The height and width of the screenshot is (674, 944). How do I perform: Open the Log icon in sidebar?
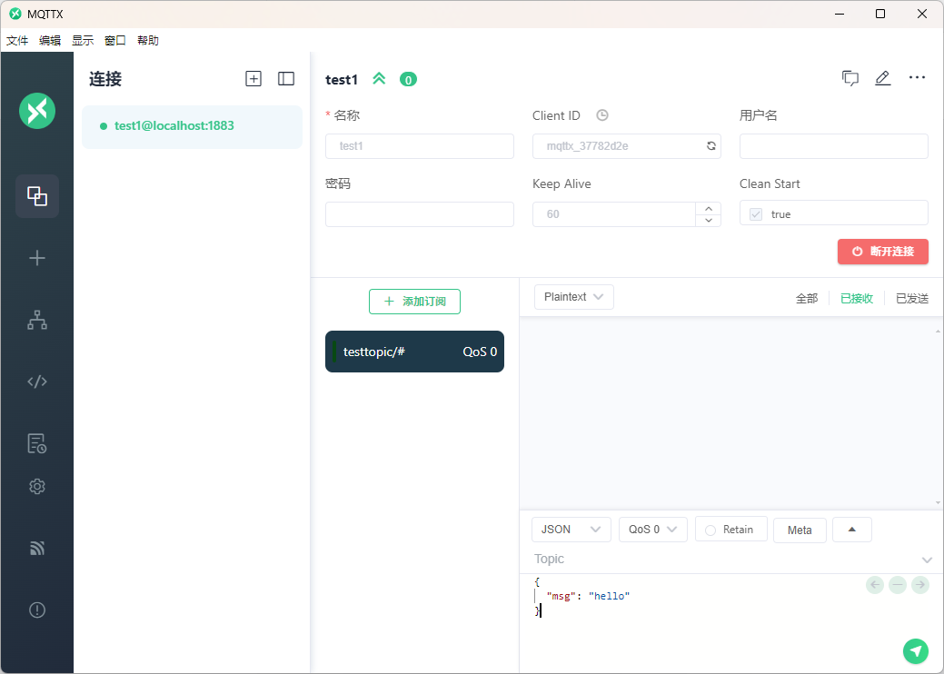[x=37, y=443]
